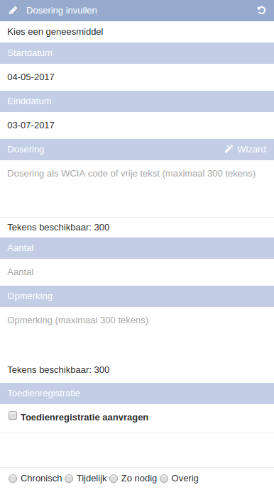274x492 pixels.
Task: Click the Startdatum section header
Action: (137, 53)
